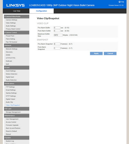This screenshot has height=144, width=129.
Task: Edit the Maximum Buffer Size field
Action: click(58, 35)
